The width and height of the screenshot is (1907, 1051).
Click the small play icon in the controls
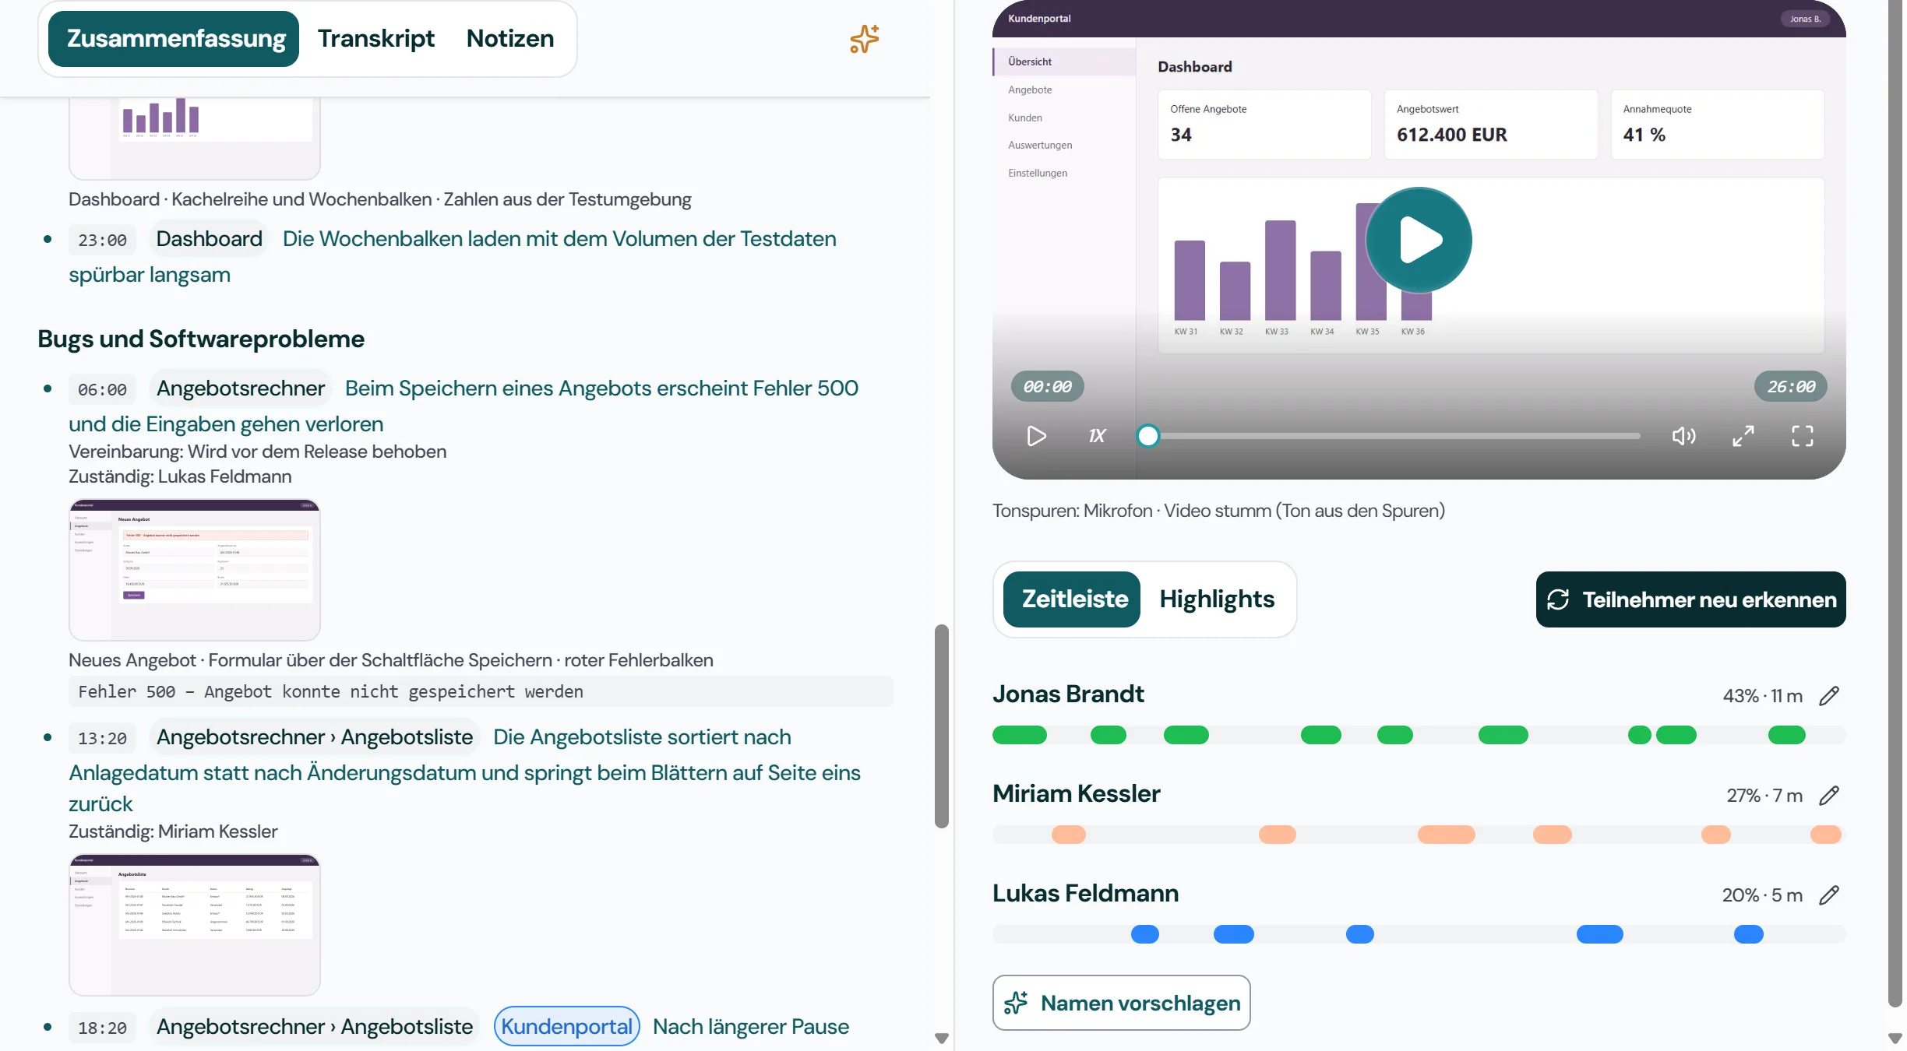1036,436
